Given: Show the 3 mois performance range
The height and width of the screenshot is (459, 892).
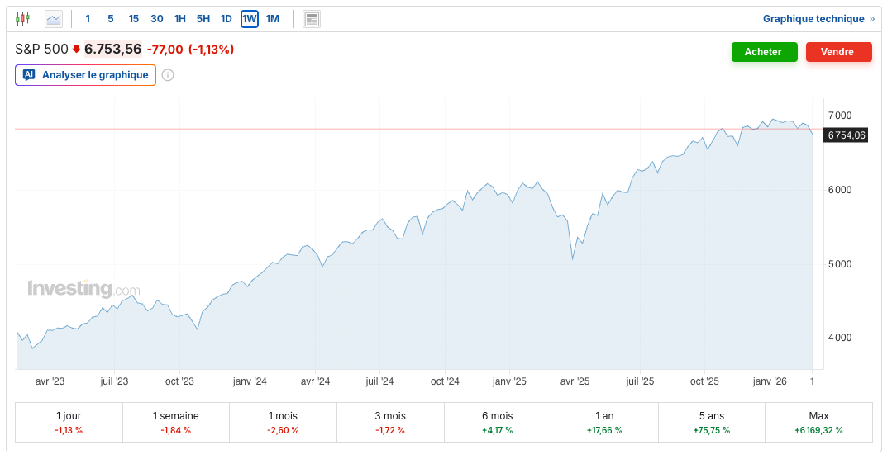Looking at the screenshot, I should point(390,423).
